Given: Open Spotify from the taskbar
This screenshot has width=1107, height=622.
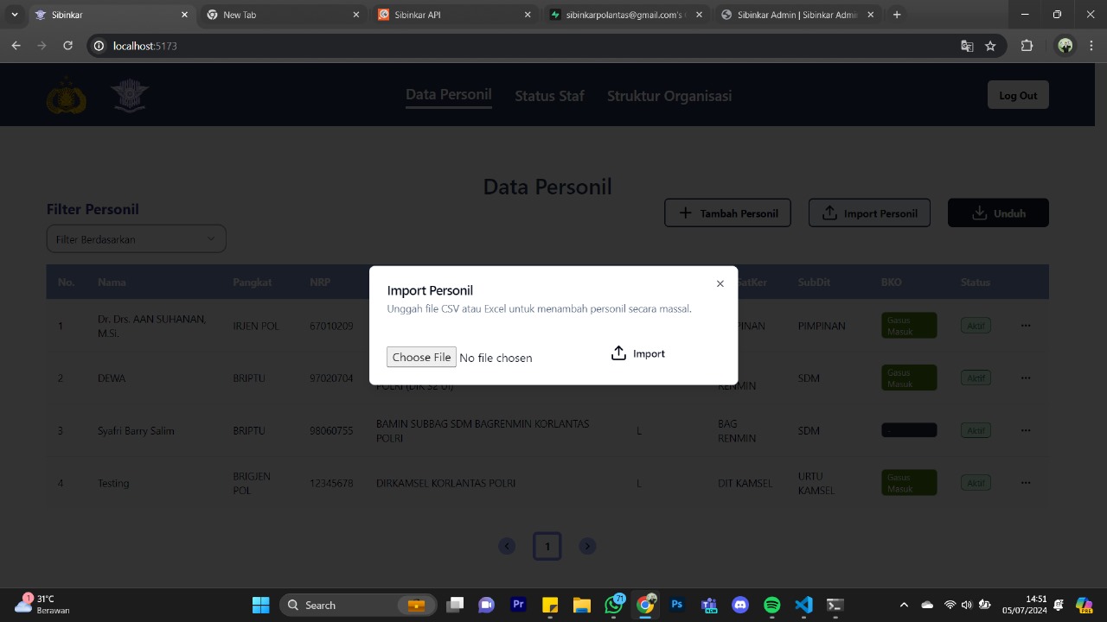Looking at the screenshot, I should [x=771, y=605].
